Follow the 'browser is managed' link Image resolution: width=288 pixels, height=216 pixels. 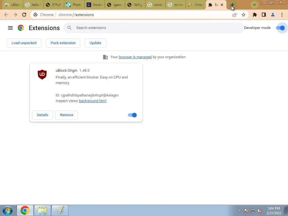click(x=135, y=57)
